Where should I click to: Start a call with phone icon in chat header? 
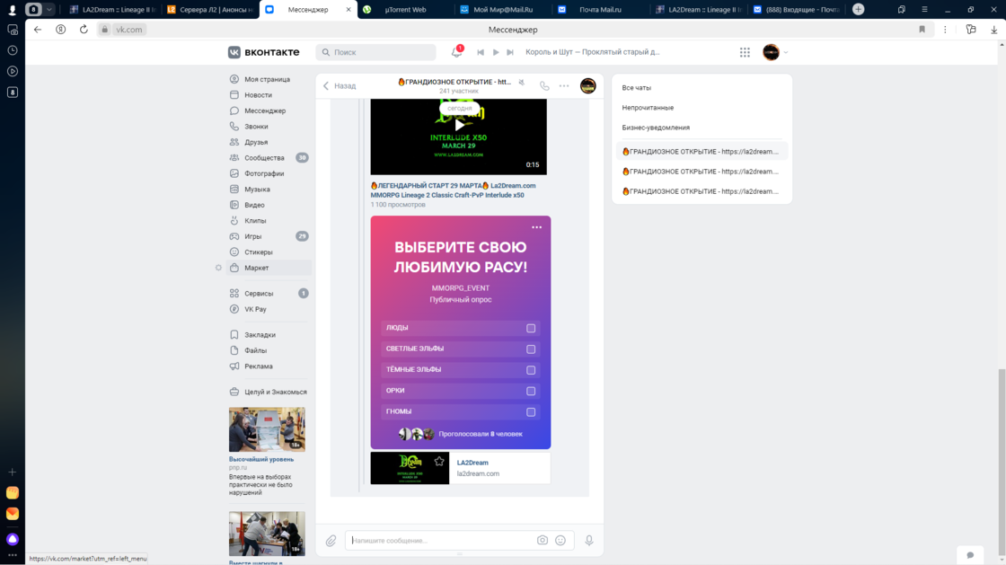click(x=544, y=86)
